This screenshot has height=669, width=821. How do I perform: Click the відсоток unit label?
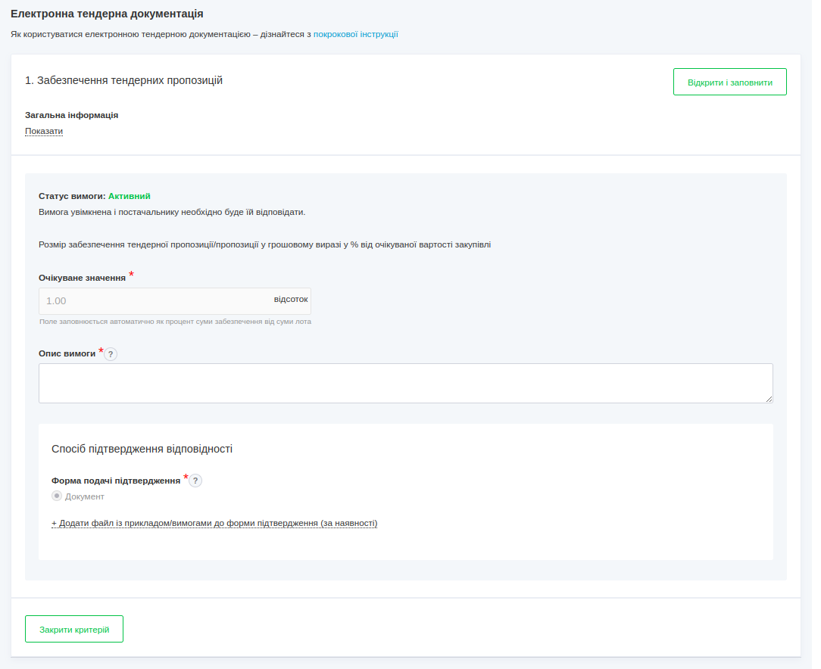coord(291,300)
